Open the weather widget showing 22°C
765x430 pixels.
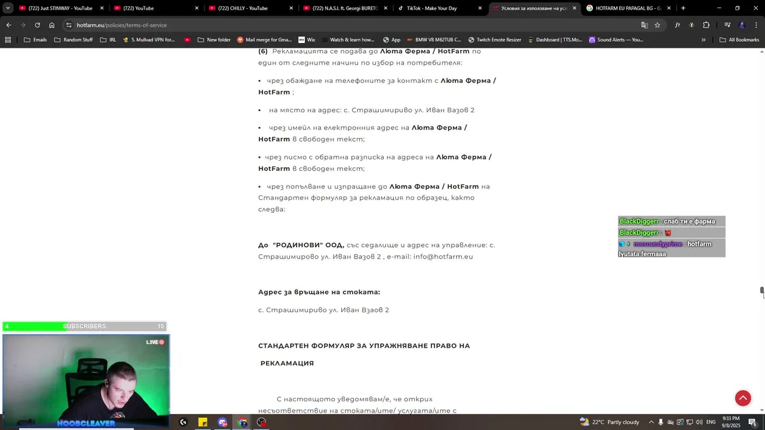tap(610, 422)
